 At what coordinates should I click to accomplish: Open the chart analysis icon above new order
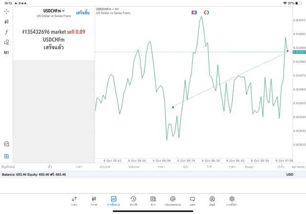coord(6,144)
